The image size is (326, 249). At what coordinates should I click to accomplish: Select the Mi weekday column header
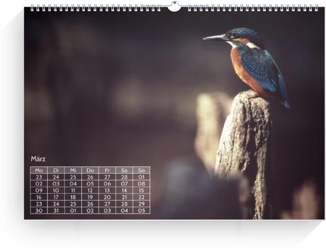tap(73, 170)
